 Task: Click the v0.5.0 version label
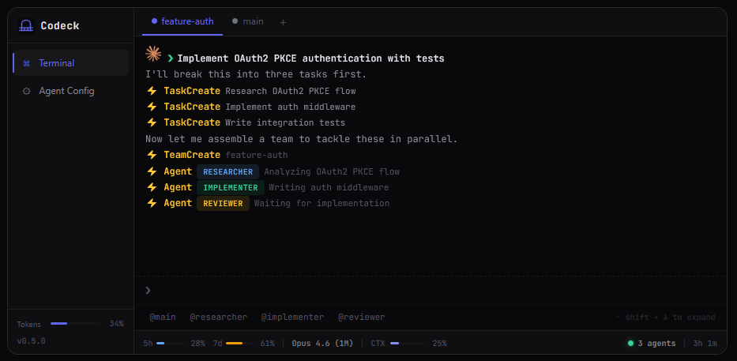tap(31, 340)
